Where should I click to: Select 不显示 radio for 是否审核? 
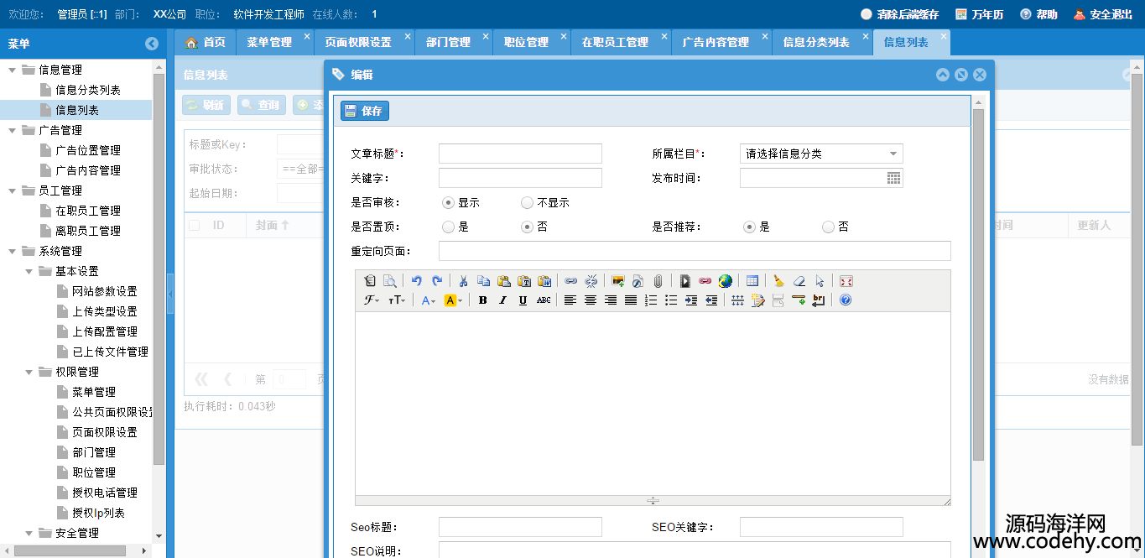pos(527,202)
